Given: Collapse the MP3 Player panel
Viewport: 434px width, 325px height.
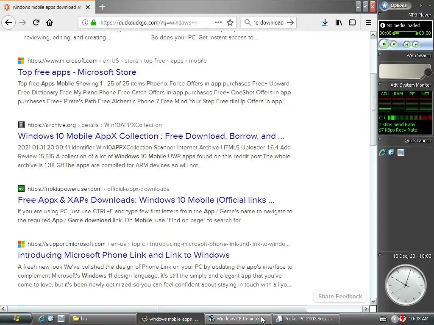Looking at the screenshot, I should coord(380,14).
